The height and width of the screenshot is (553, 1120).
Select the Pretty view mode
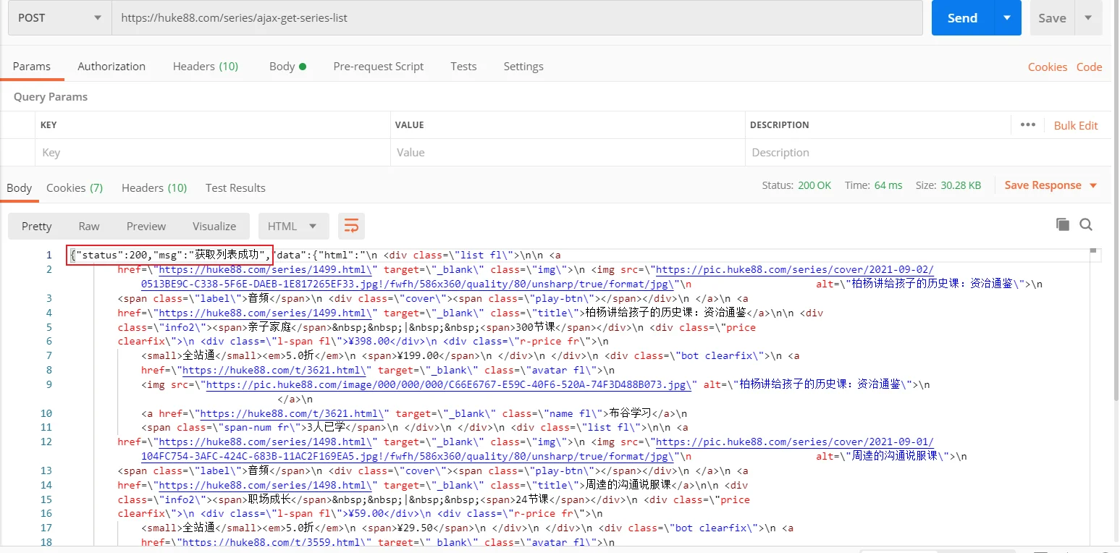click(x=37, y=226)
